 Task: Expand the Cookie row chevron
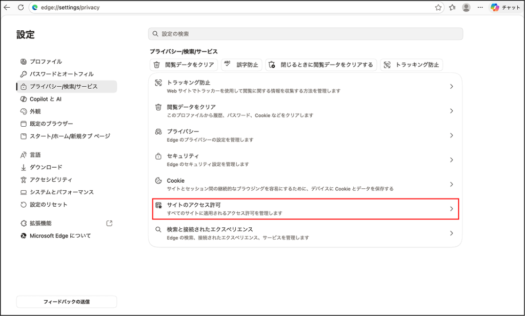[x=451, y=184]
